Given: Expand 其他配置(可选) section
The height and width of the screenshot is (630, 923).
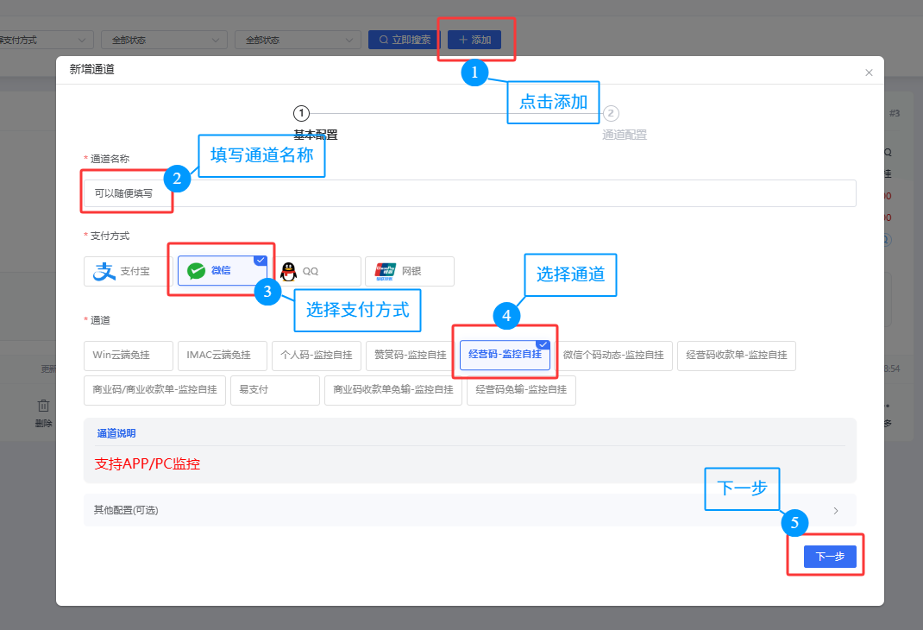Looking at the screenshot, I should [469, 510].
